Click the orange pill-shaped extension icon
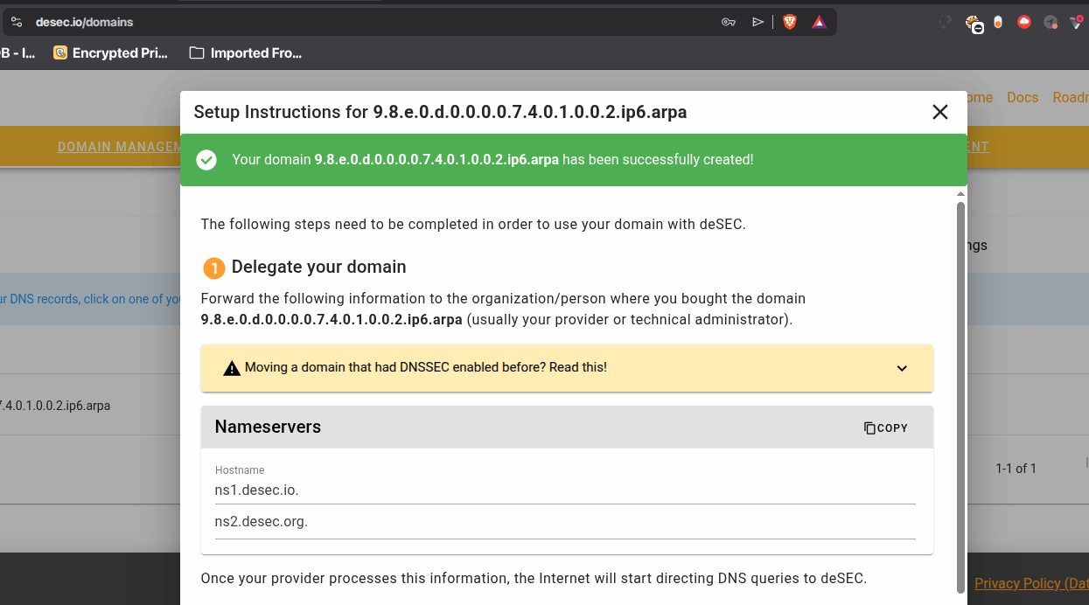Image resolution: width=1089 pixels, height=605 pixels. point(998,23)
